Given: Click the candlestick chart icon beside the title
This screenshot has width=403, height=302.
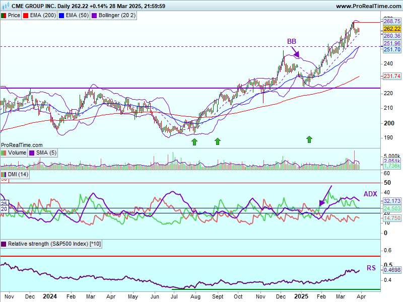Looking at the screenshot, I should [x=5, y=6].
